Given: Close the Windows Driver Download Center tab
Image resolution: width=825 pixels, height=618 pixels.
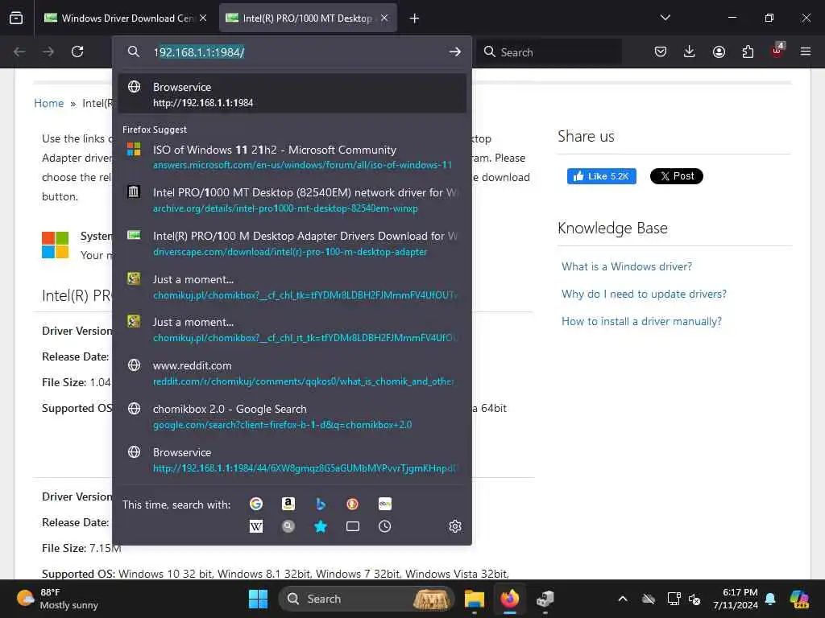Looking at the screenshot, I should 203,18.
